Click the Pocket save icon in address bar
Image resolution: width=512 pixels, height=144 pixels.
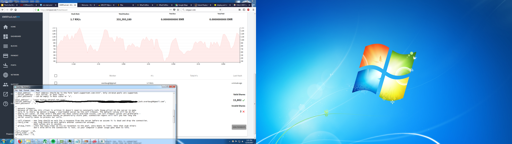click(x=174, y=10)
